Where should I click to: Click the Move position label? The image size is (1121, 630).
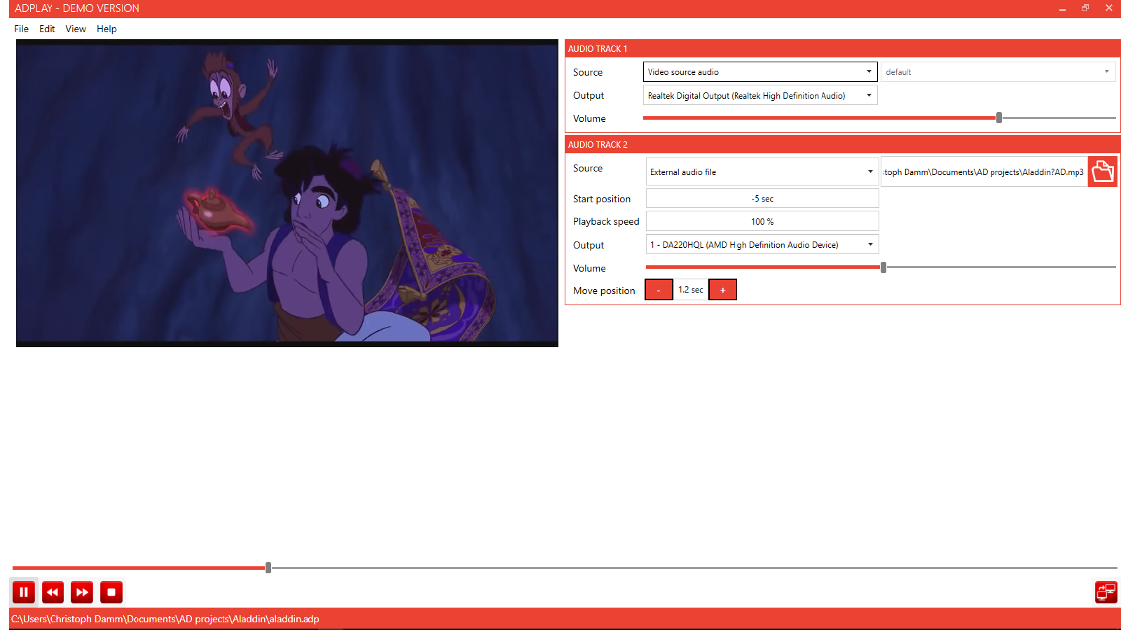[x=604, y=290]
